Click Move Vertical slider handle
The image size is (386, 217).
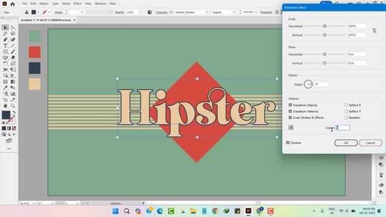click(324, 63)
